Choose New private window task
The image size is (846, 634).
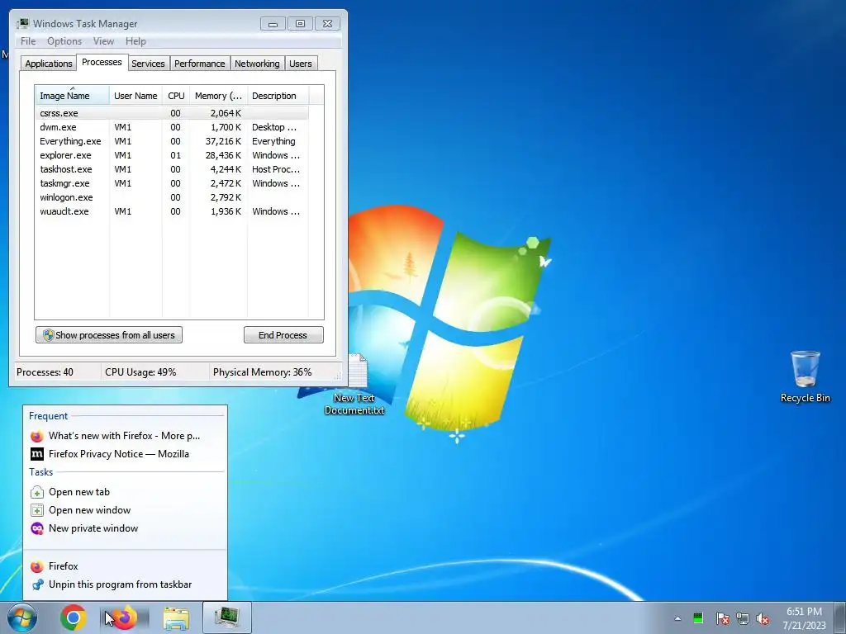(x=125, y=528)
